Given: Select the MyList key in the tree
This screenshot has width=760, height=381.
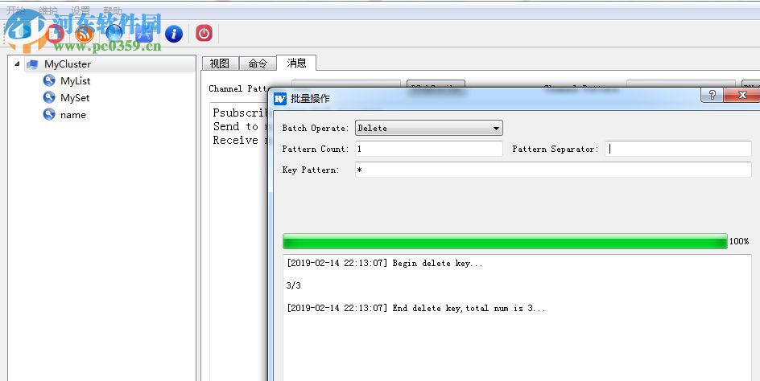Looking at the screenshot, I should point(75,81).
